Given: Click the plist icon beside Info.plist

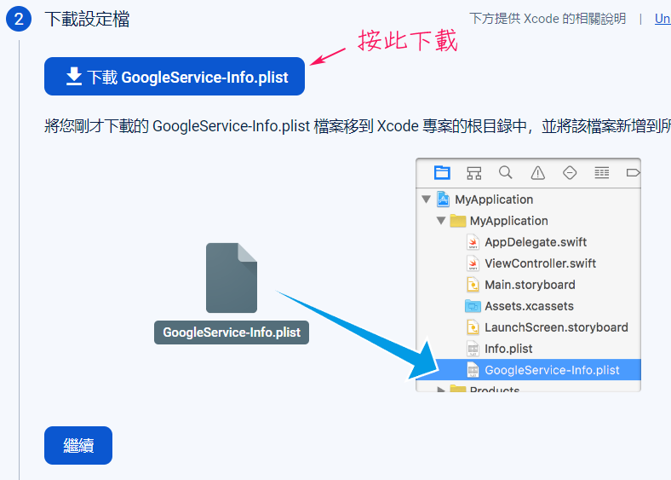Looking at the screenshot, I should (473, 349).
